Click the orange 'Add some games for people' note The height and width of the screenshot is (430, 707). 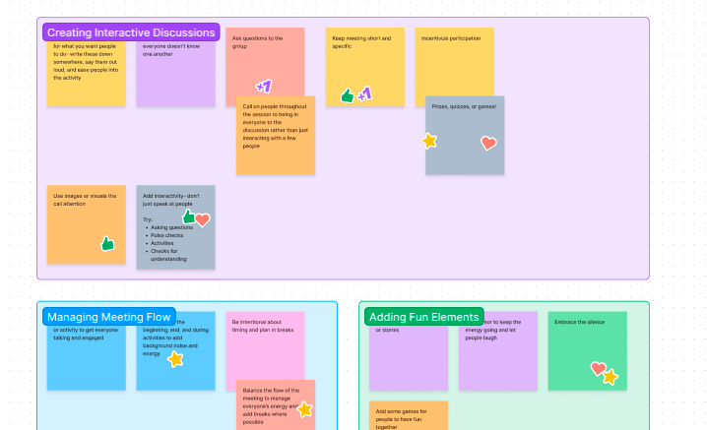click(x=409, y=415)
